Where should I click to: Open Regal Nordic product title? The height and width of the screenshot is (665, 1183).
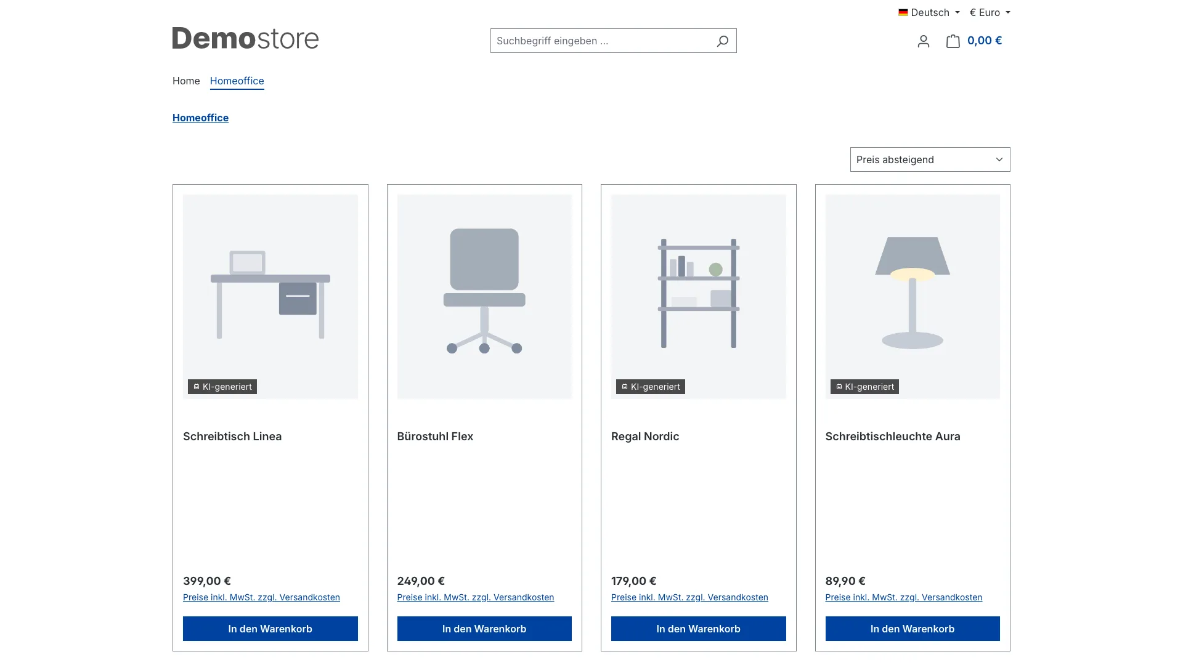click(x=645, y=437)
